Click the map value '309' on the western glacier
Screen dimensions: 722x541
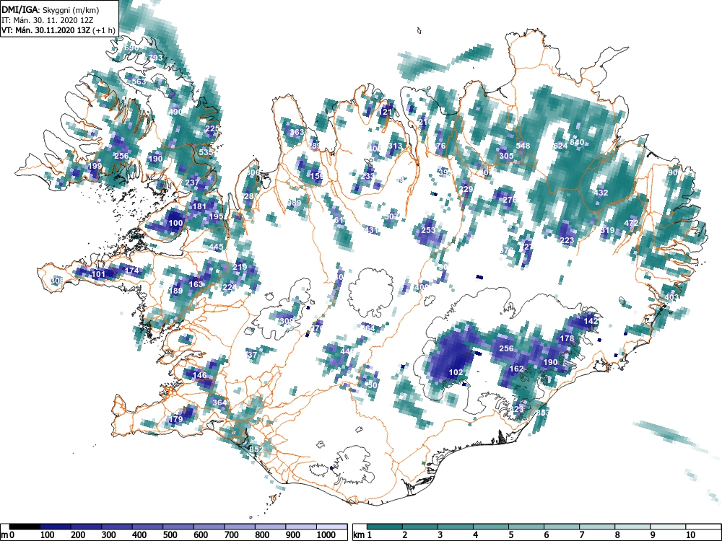click(286, 321)
